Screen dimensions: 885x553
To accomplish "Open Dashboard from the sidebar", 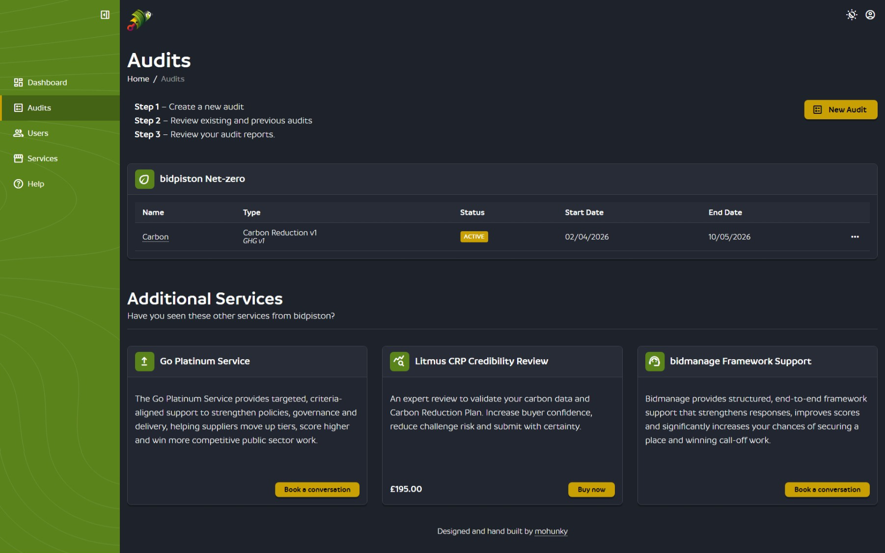I will 60,82.
